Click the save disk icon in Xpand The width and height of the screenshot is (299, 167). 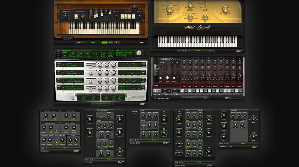[112, 104]
